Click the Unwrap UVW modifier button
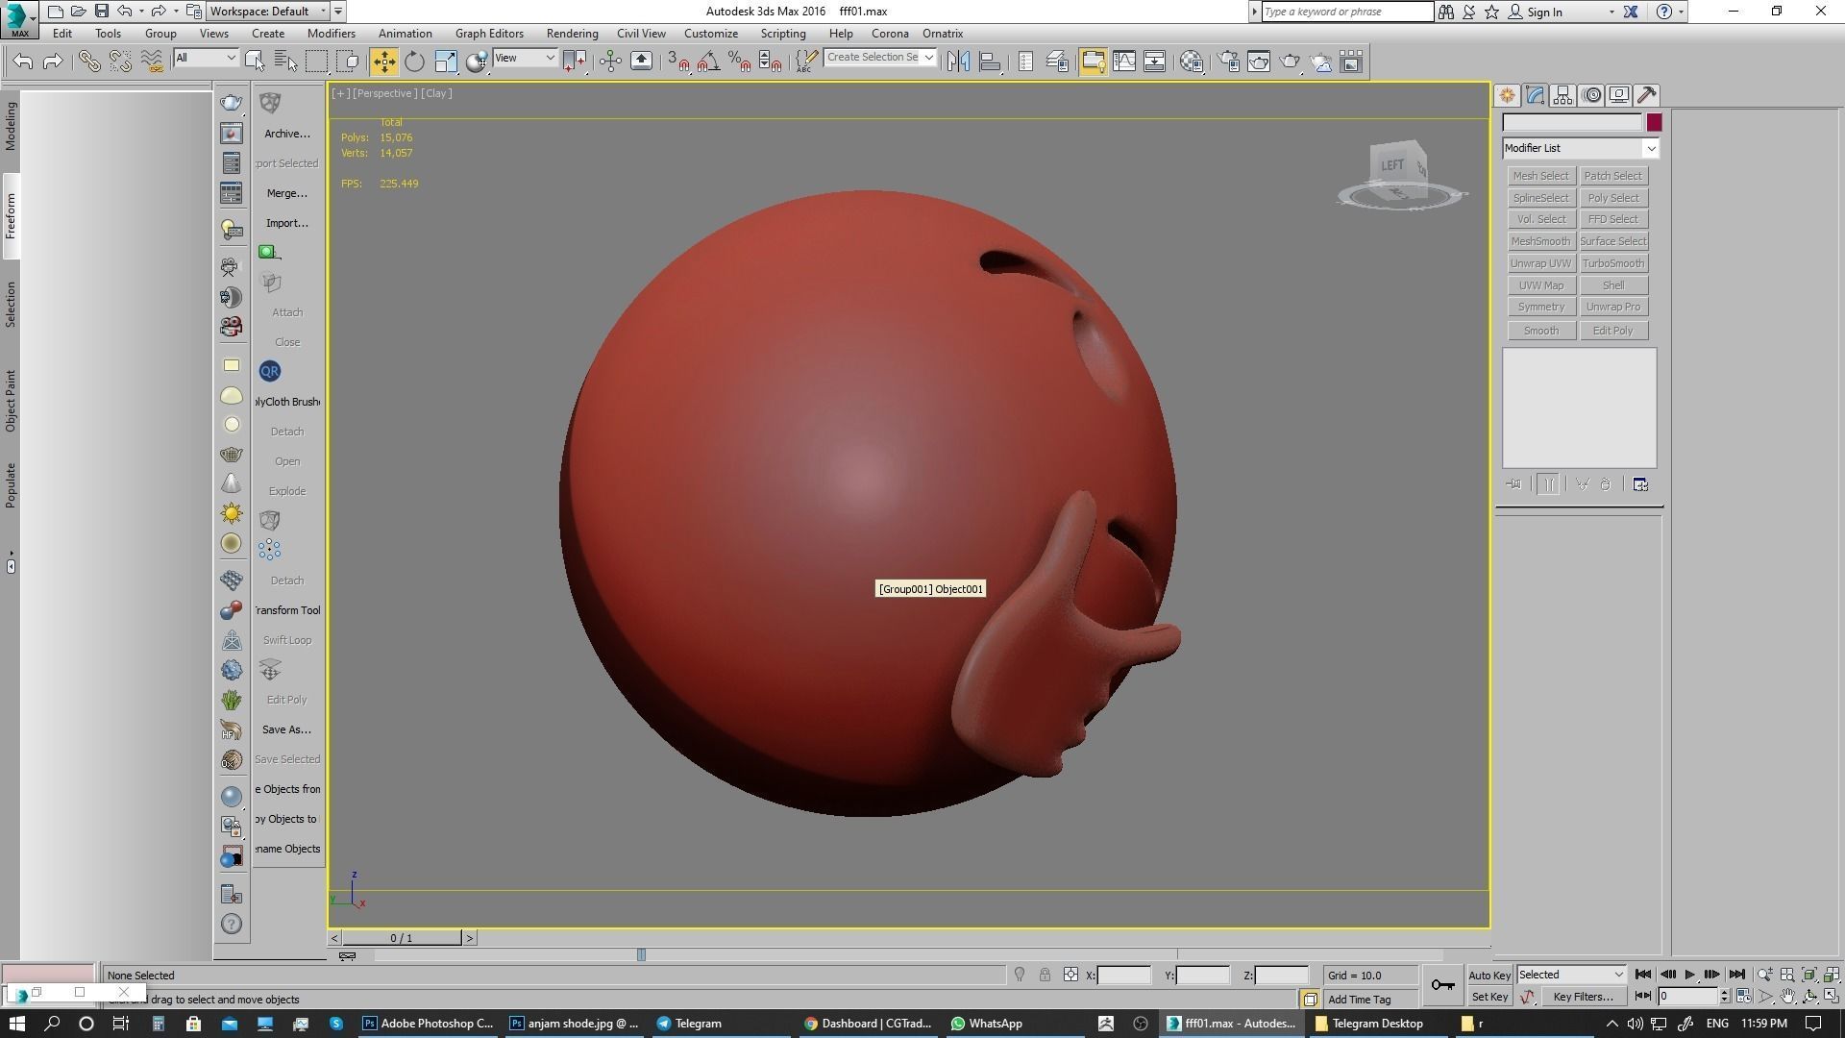 [1540, 263]
